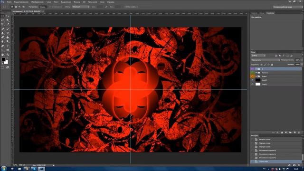Select the Lasso tool

tap(2, 20)
